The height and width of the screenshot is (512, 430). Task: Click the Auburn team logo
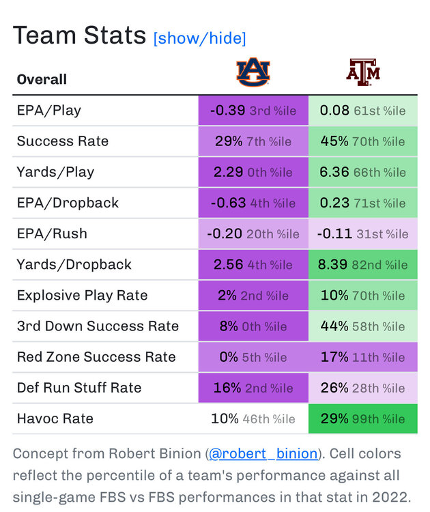click(x=253, y=72)
